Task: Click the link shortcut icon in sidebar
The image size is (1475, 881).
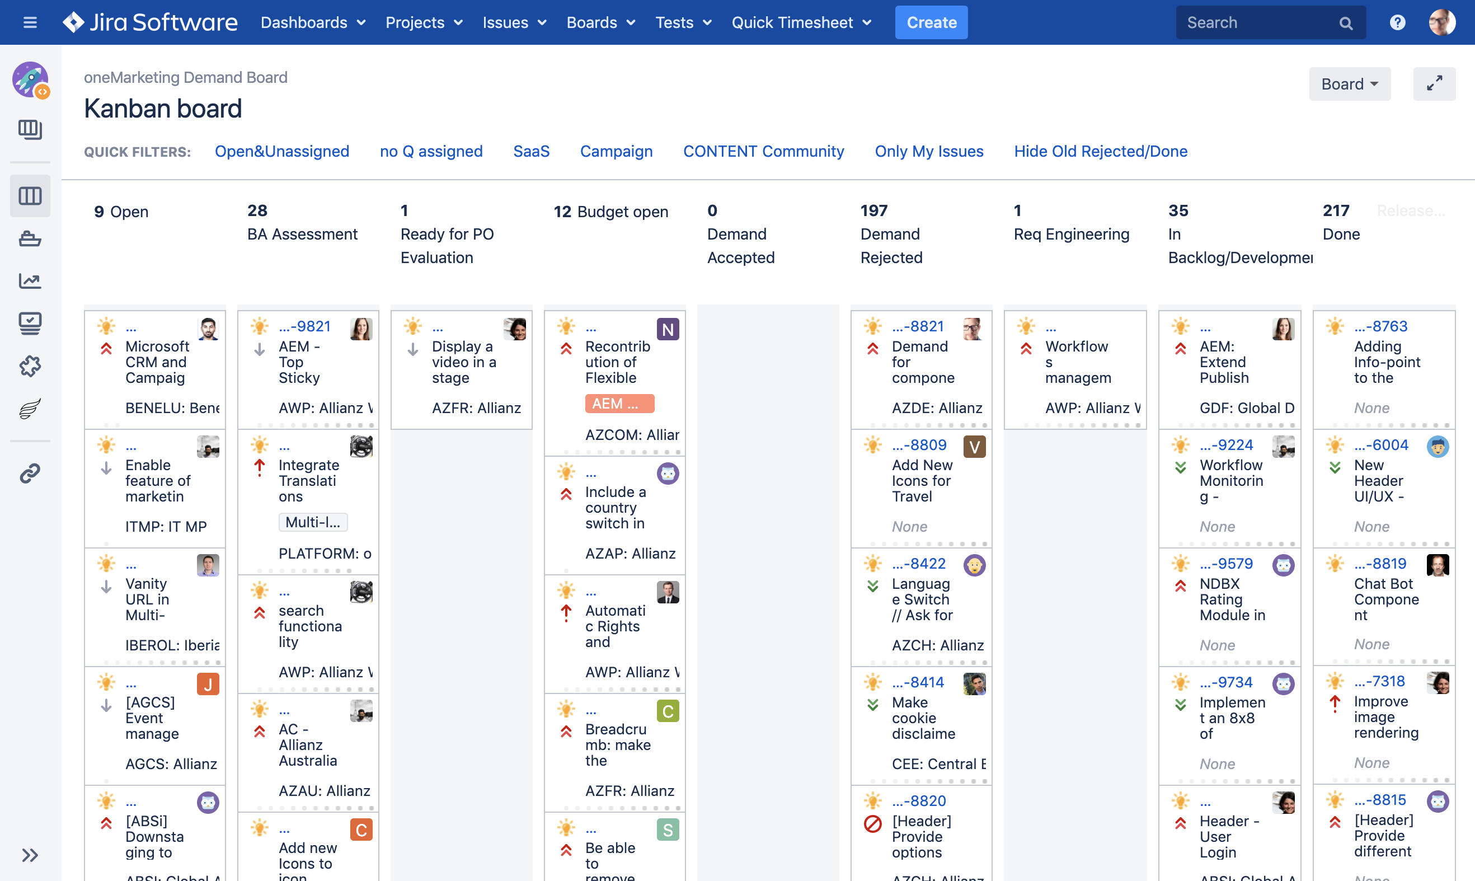Action: [30, 473]
